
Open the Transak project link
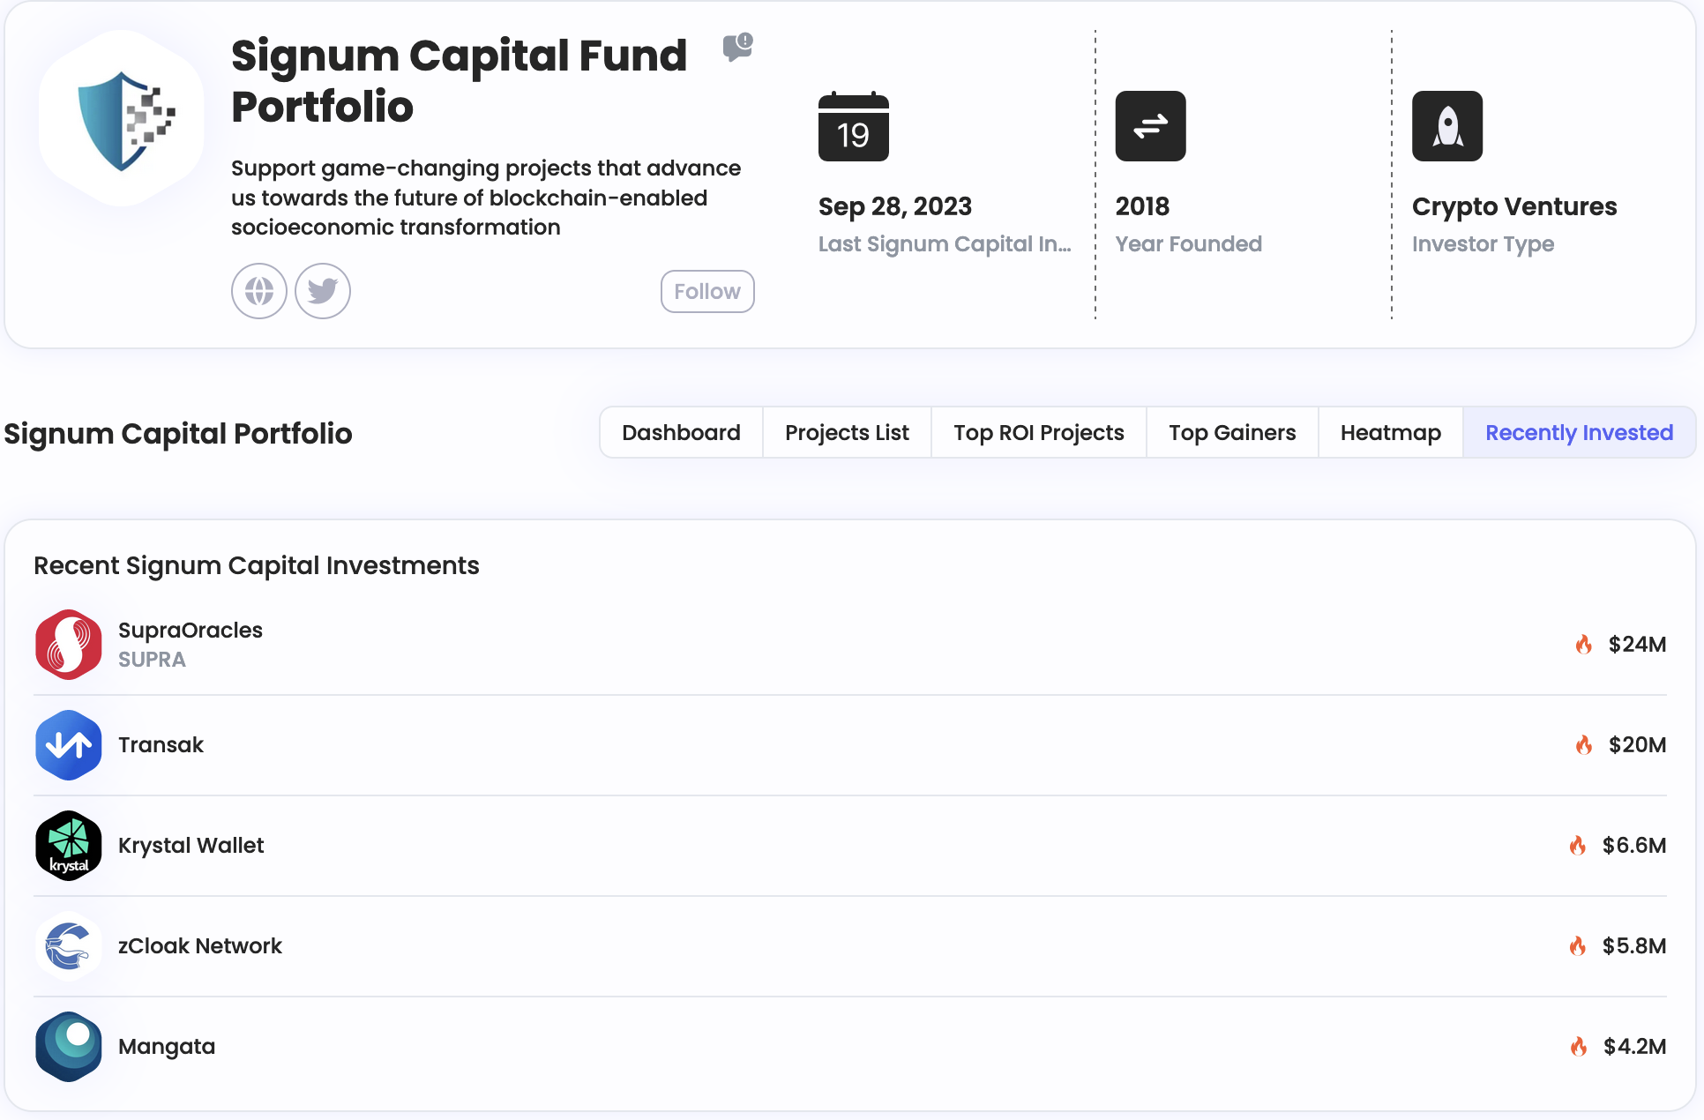click(x=161, y=745)
